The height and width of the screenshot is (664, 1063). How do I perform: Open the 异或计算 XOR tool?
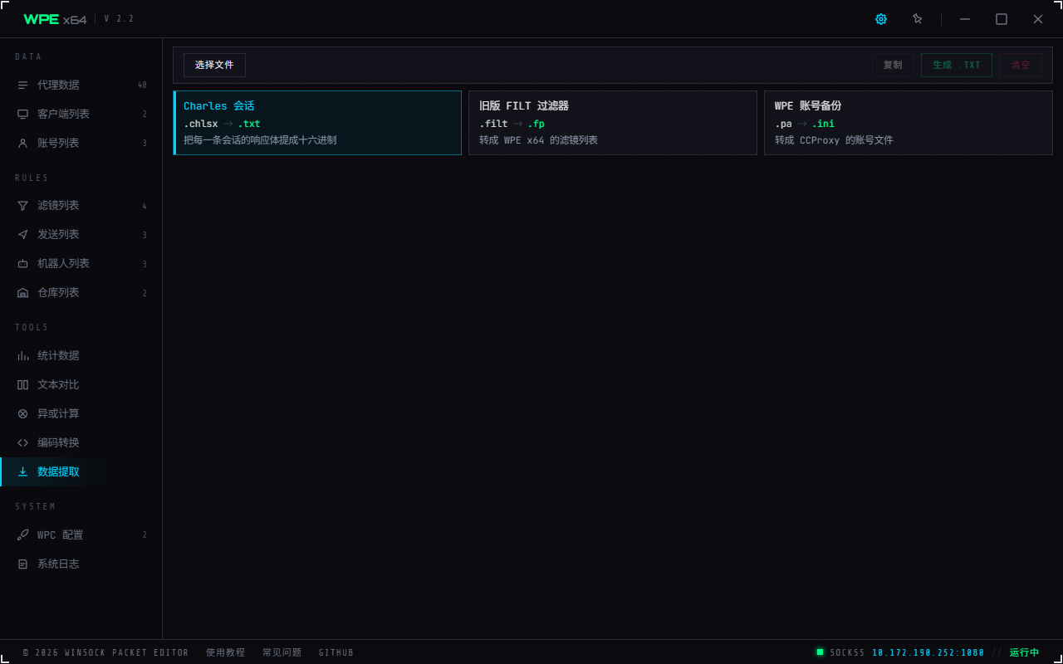[x=81, y=413]
